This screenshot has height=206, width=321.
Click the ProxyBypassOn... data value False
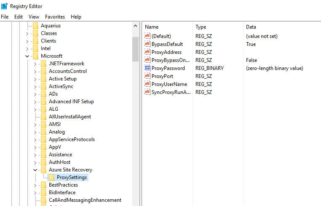tap(251, 60)
